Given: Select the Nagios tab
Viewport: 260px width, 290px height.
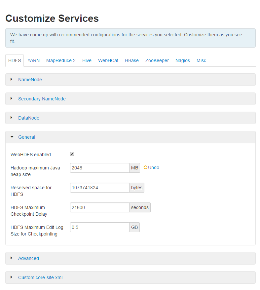Looking at the screenshot, I should [x=183, y=60].
